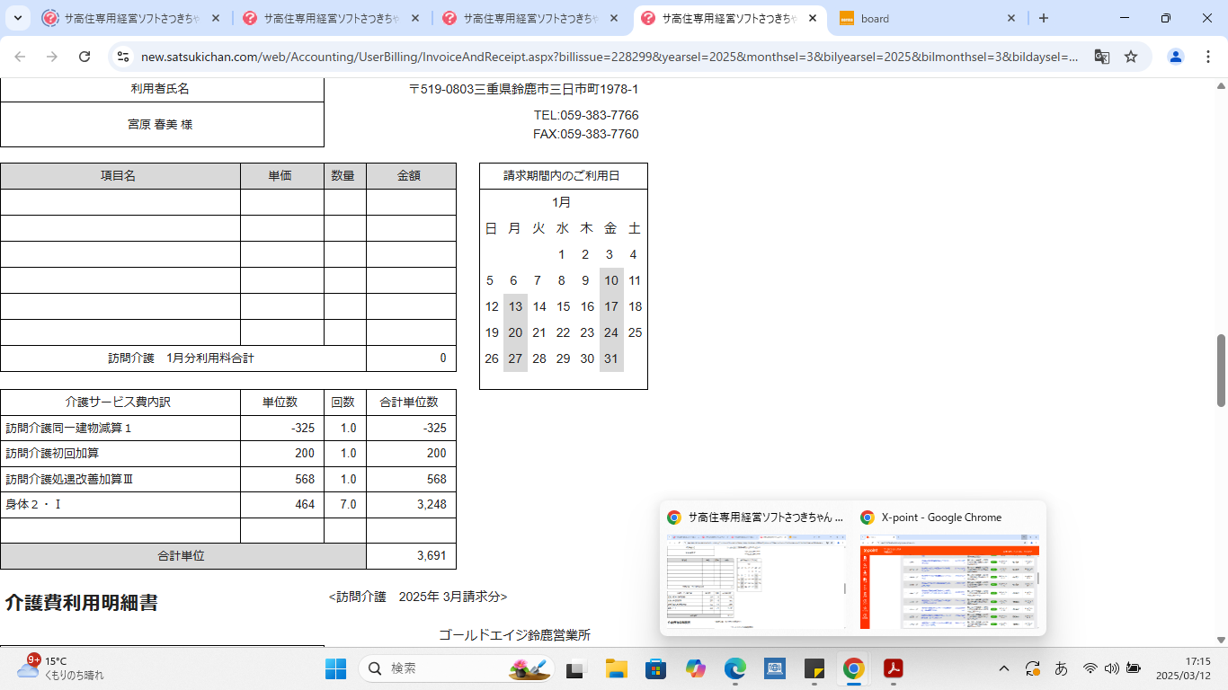Viewport: 1228px width, 690px height.
Task: Open Adobe Acrobat from the taskbar
Action: pos(893,668)
